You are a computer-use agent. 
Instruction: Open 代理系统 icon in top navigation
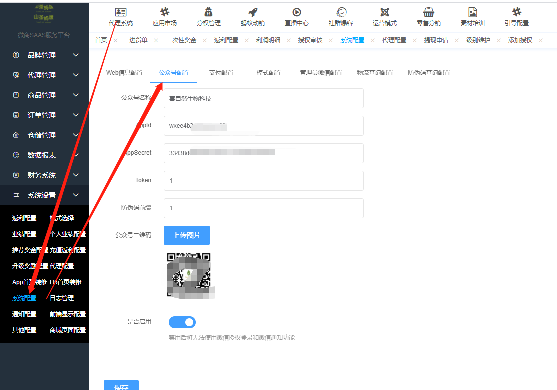121,13
